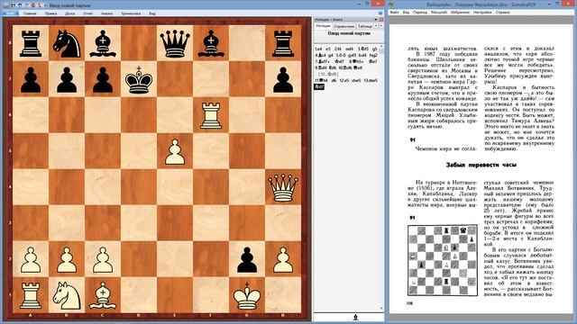This screenshot has width=577, height=324.
Task: Select the white pawn on h2
Action: pyautogui.click(x=282, y=259)
